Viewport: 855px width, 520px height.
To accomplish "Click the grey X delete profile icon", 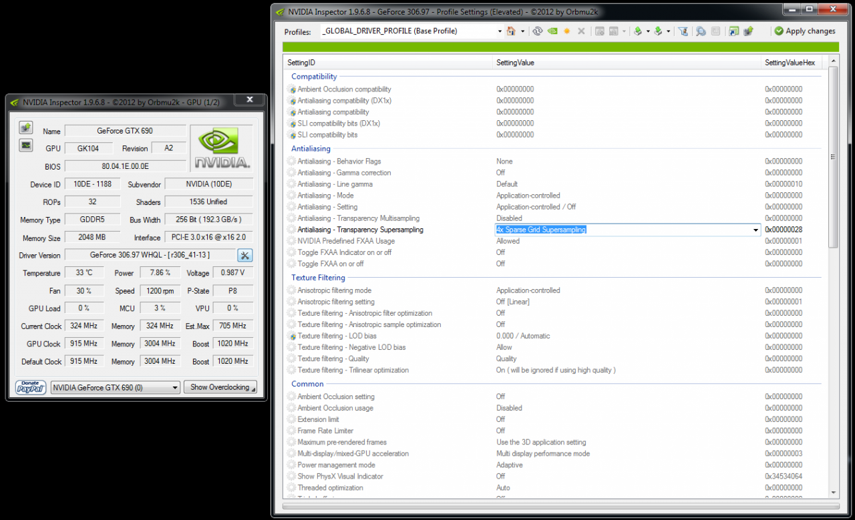I will [x=581, y=31].
